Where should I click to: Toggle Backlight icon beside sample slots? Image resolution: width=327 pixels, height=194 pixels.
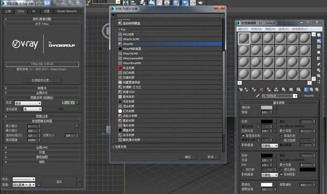[x=319, y=41]
